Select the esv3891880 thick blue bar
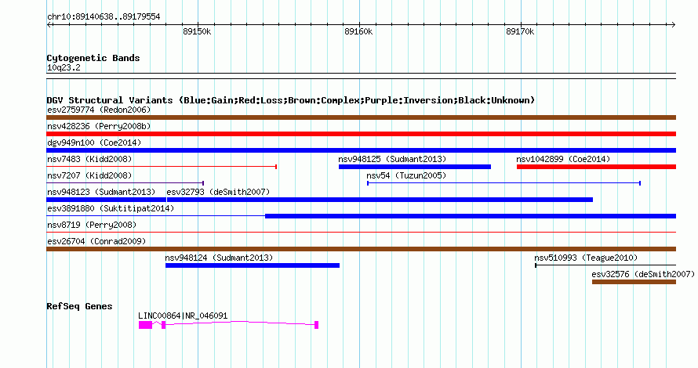 coord(471,216)
